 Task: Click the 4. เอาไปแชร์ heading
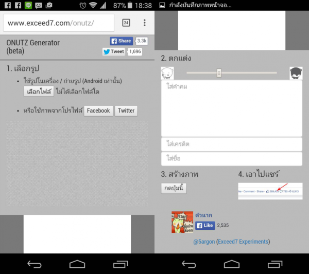(259, 174)
